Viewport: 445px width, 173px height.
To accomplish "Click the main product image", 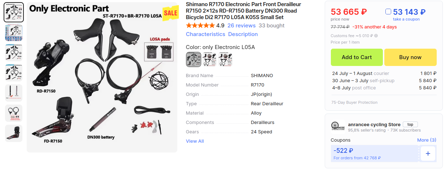I will click(102, 77).
